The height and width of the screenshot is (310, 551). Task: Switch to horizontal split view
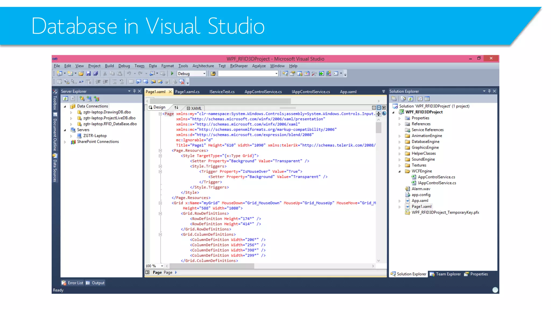pyautogui.click(x=379, y=108)
